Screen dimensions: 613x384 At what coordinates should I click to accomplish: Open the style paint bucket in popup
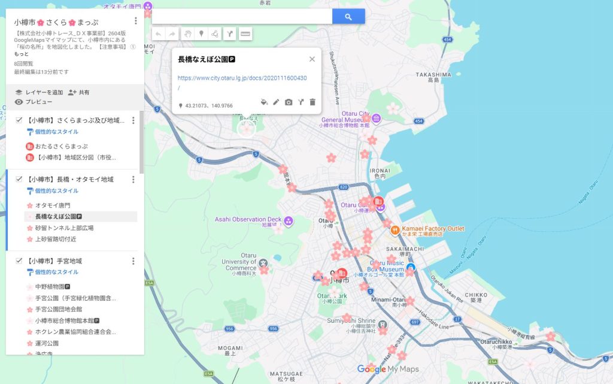pos(264,102)
